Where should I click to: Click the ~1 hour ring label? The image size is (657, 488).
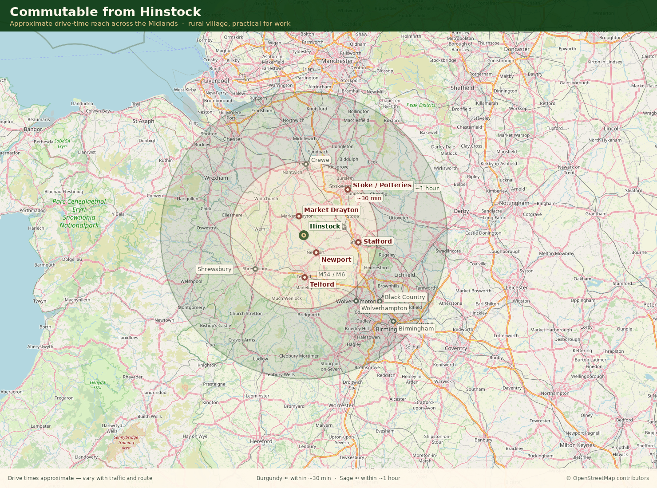[427, 188]
